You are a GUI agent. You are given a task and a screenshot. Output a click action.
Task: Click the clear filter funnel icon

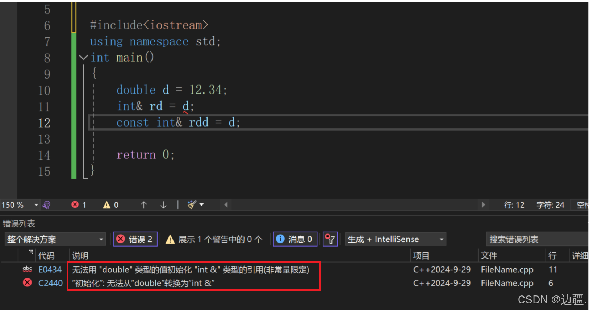tap(330, 239)
